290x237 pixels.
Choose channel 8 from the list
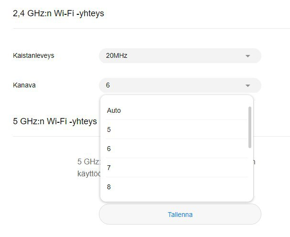pos(109,187)
